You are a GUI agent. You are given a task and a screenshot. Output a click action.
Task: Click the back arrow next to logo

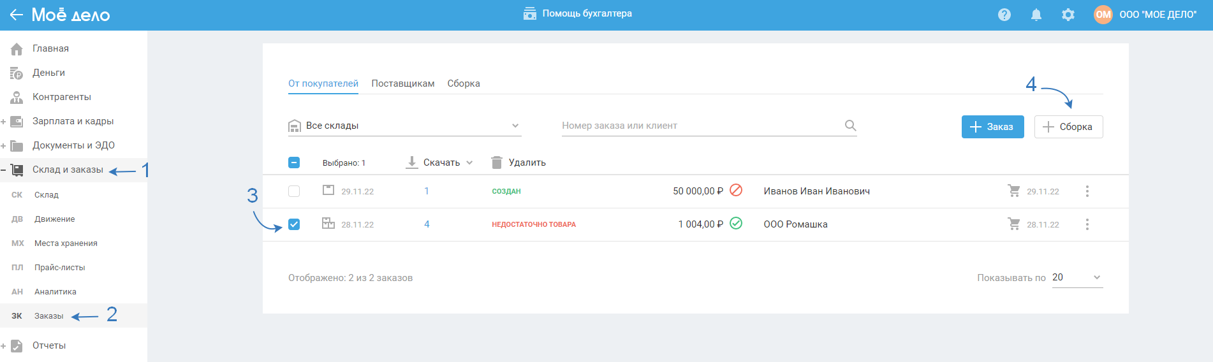pos(16,15)
